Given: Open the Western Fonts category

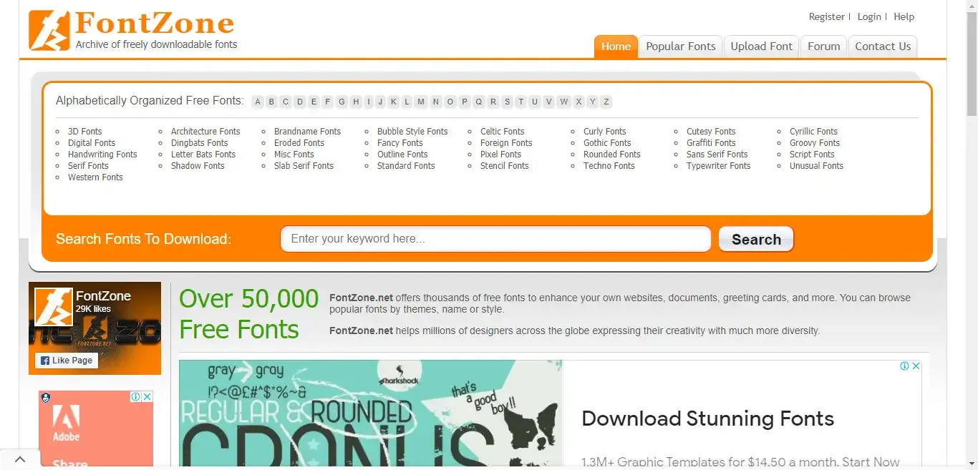Looking at the screenshot, I should click(x=95, y=177).
